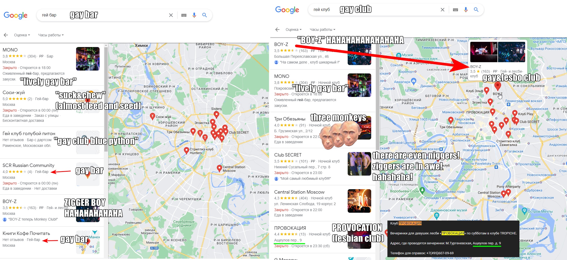Click the left Google logo

tap(15, 15)
